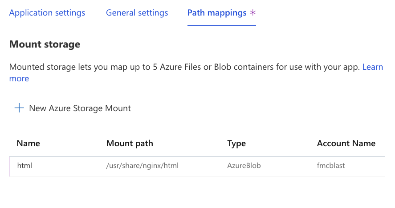The image size is (395, 208).
Task: Sort by the Name column header
Action: [28, 144]
